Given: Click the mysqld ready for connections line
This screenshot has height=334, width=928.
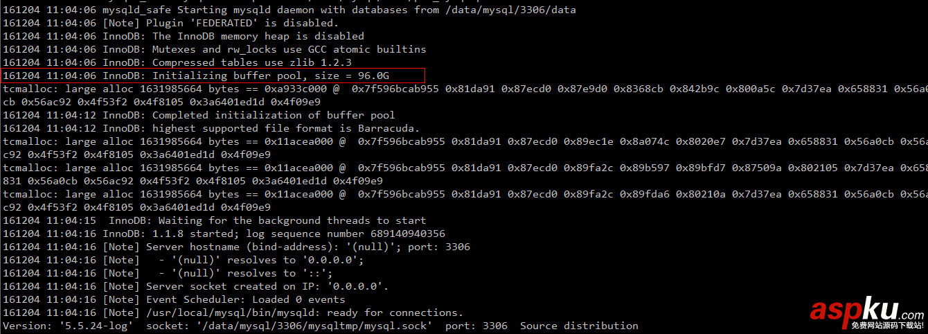Looking at the screenshot, I should coord(304,313).
